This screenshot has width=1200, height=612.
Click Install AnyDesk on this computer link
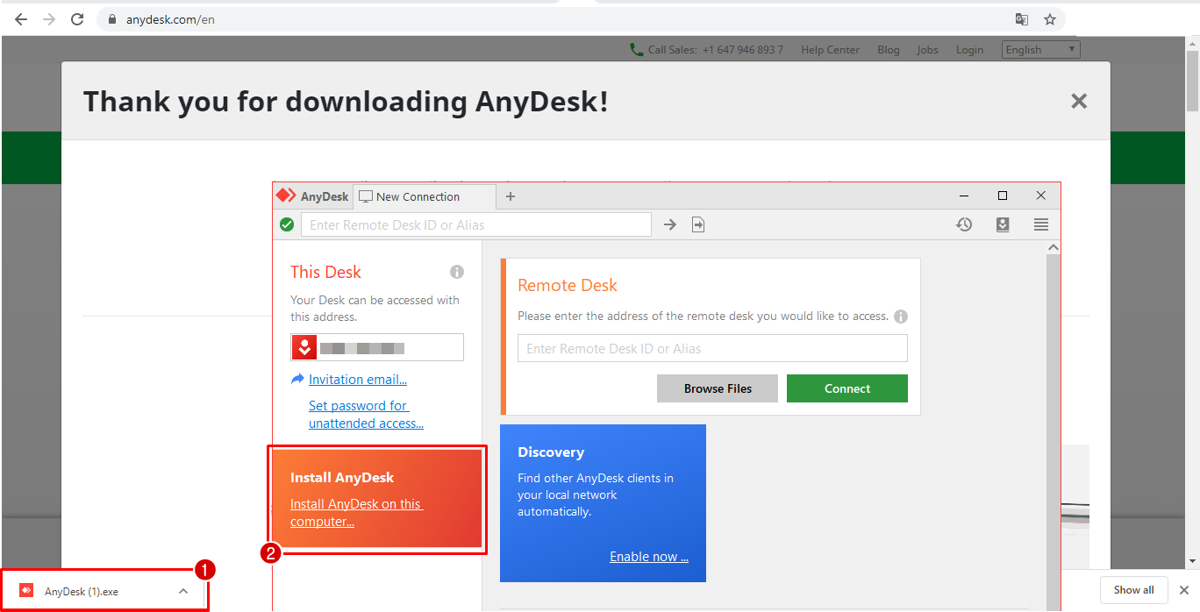(x=356, y=513)
